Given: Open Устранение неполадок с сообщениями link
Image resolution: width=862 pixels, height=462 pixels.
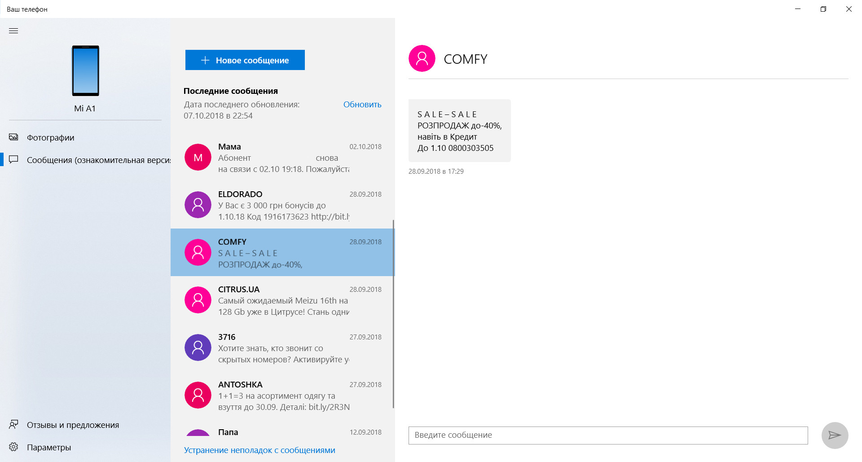Looking at the screenshot, I should point(259,450).
